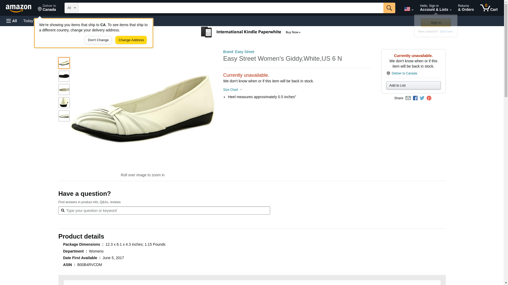Click the Add to List button

point(413,85)
